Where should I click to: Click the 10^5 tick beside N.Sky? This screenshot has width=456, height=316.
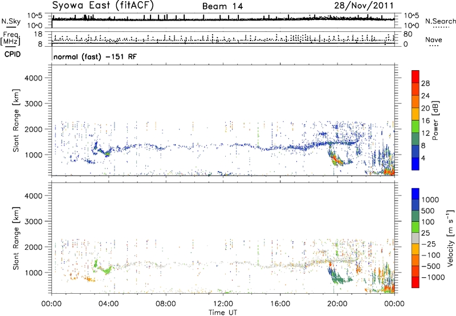pyautogui.click(x=35, y=15)
